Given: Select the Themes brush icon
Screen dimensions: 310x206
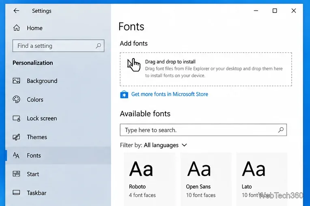Looking at the screenshot, I should click(x=16, y=137).
